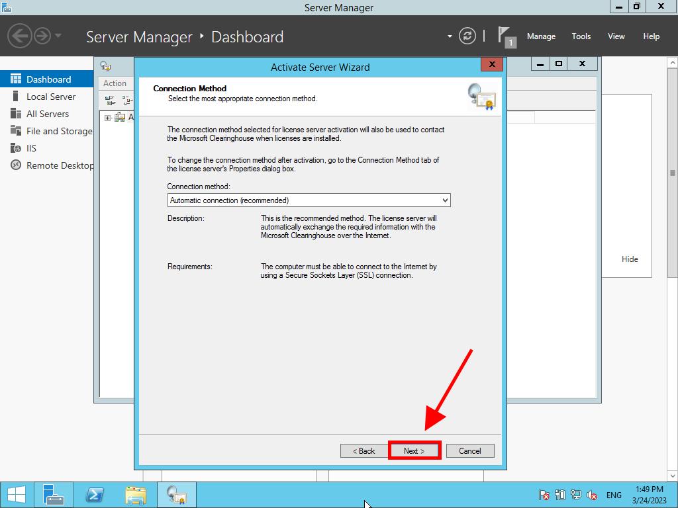
Task: Click the IIS role icon
Action: click(x=16, y=148)
